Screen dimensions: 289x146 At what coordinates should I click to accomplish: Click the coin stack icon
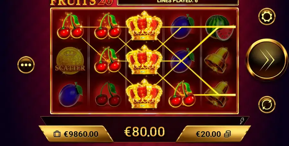227,134
